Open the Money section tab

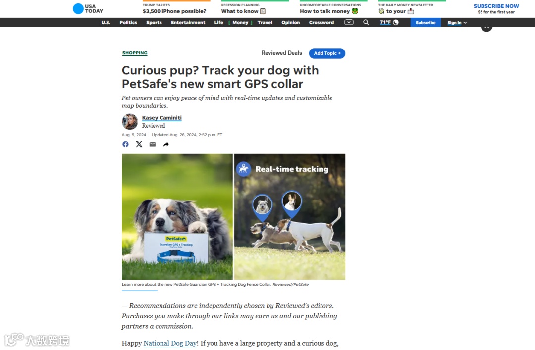tap(240, 22)
